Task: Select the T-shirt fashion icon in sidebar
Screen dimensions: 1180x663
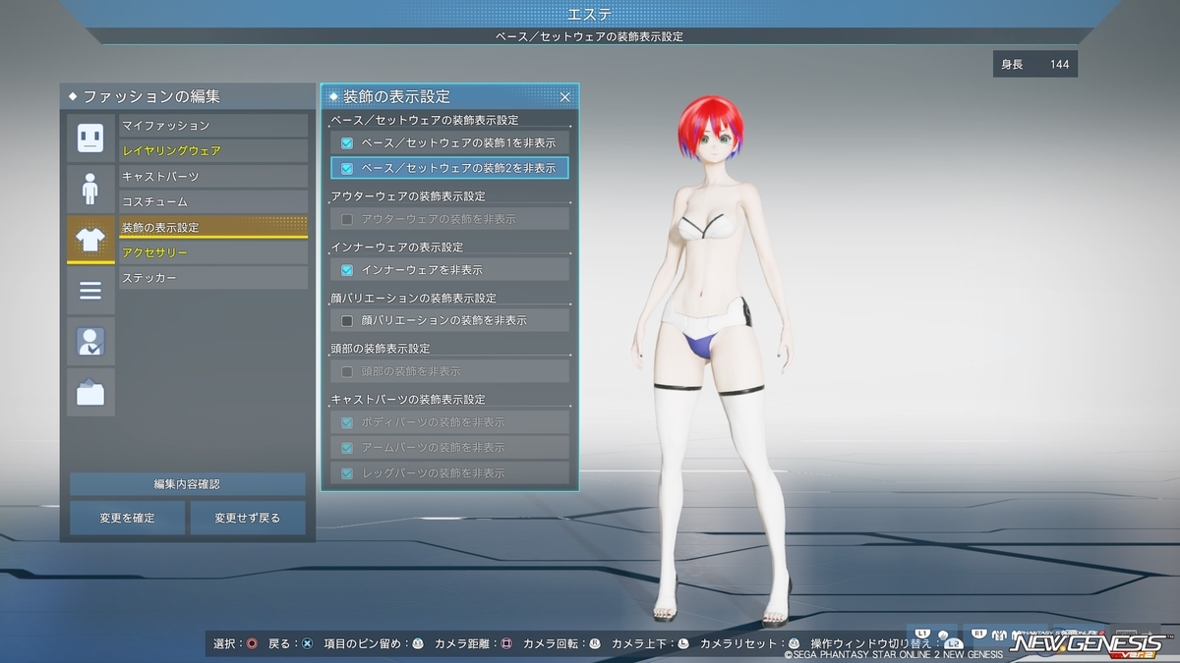Action: [90, 240]
